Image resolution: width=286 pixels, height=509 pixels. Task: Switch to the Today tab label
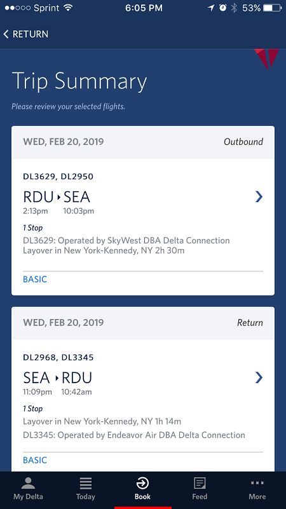86,497
